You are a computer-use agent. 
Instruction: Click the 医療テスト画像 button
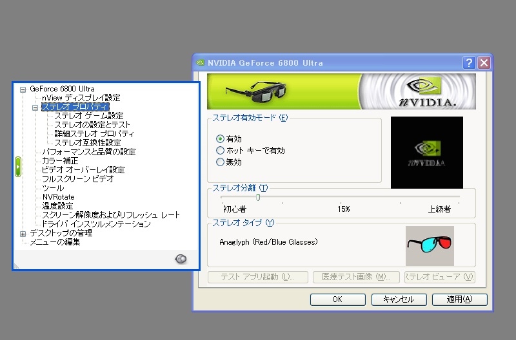[356, 277]
